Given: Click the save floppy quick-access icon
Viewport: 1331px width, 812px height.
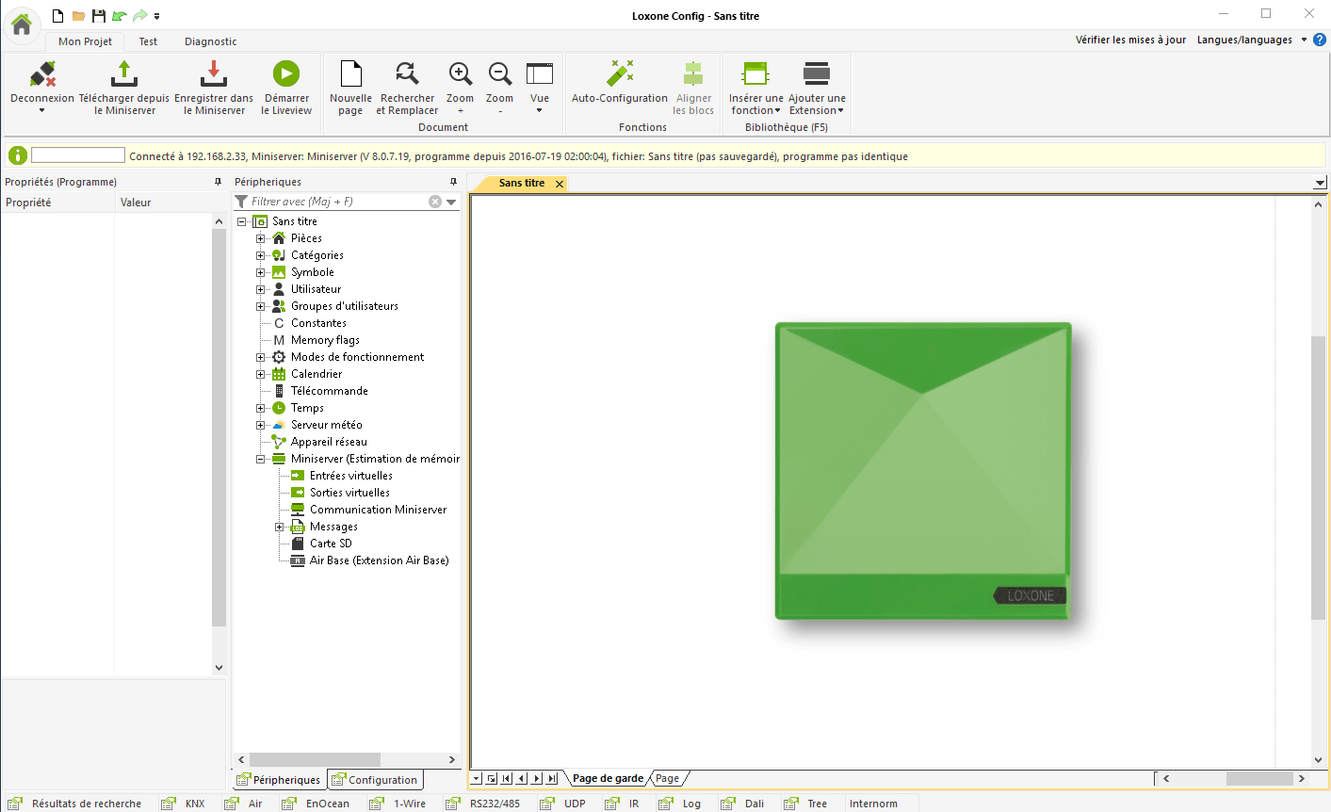Looking at the screenshot, I should 99,16.
